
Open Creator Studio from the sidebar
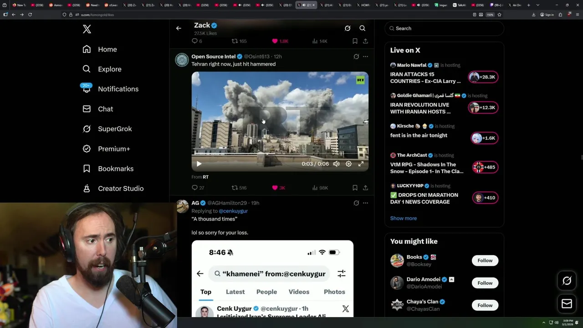point(113,189)
